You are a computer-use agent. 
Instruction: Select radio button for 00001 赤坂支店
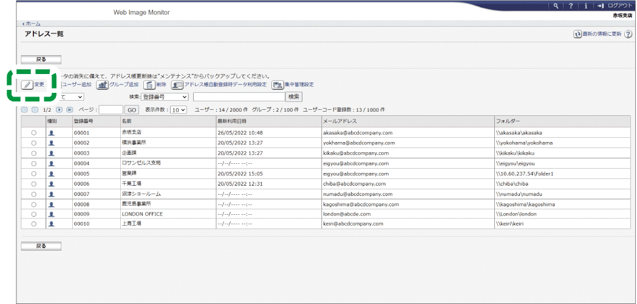pos(34,132)
